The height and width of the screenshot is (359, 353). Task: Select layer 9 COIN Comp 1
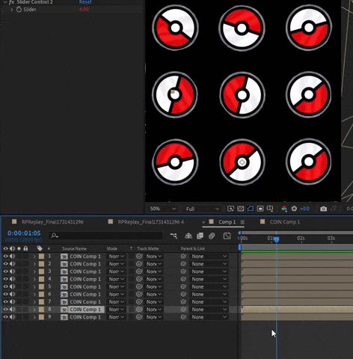click(x=85, y=317)
